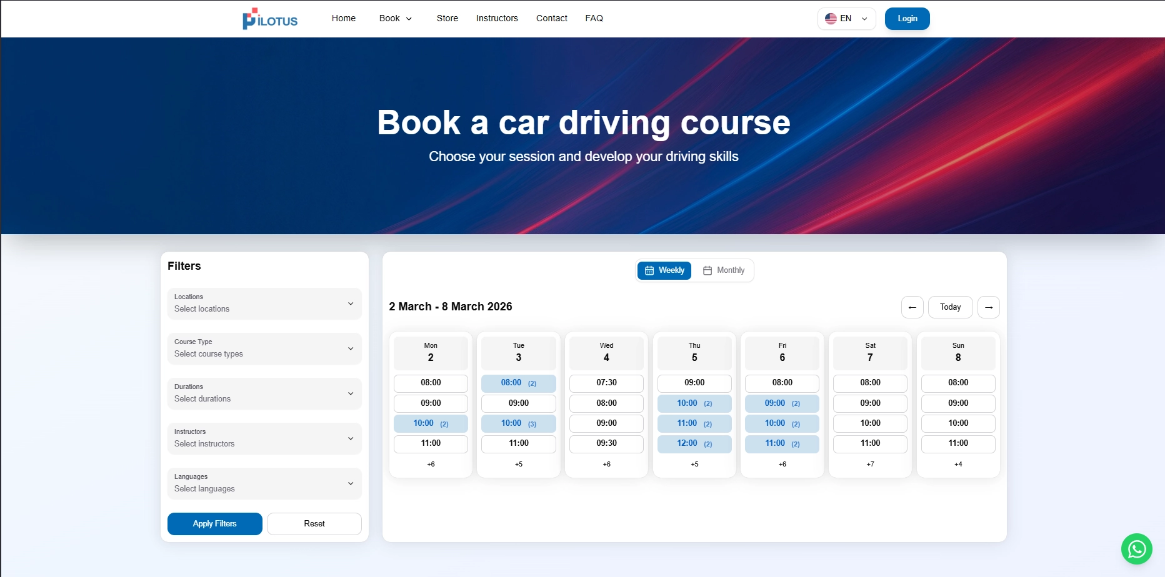The width and height of the screenshot is (1165, 577).
Task: Pick Friday 09:00 (2) slot
Action: click(782, 403)
